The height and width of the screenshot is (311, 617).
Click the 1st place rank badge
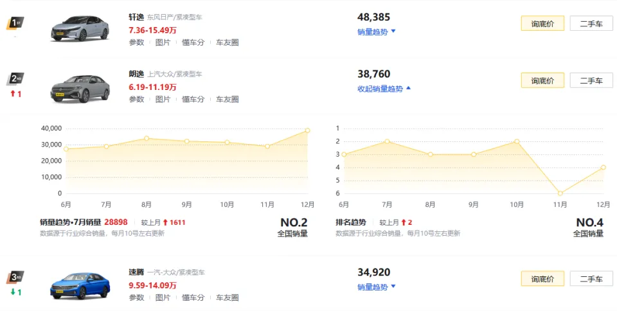point(15,23)
